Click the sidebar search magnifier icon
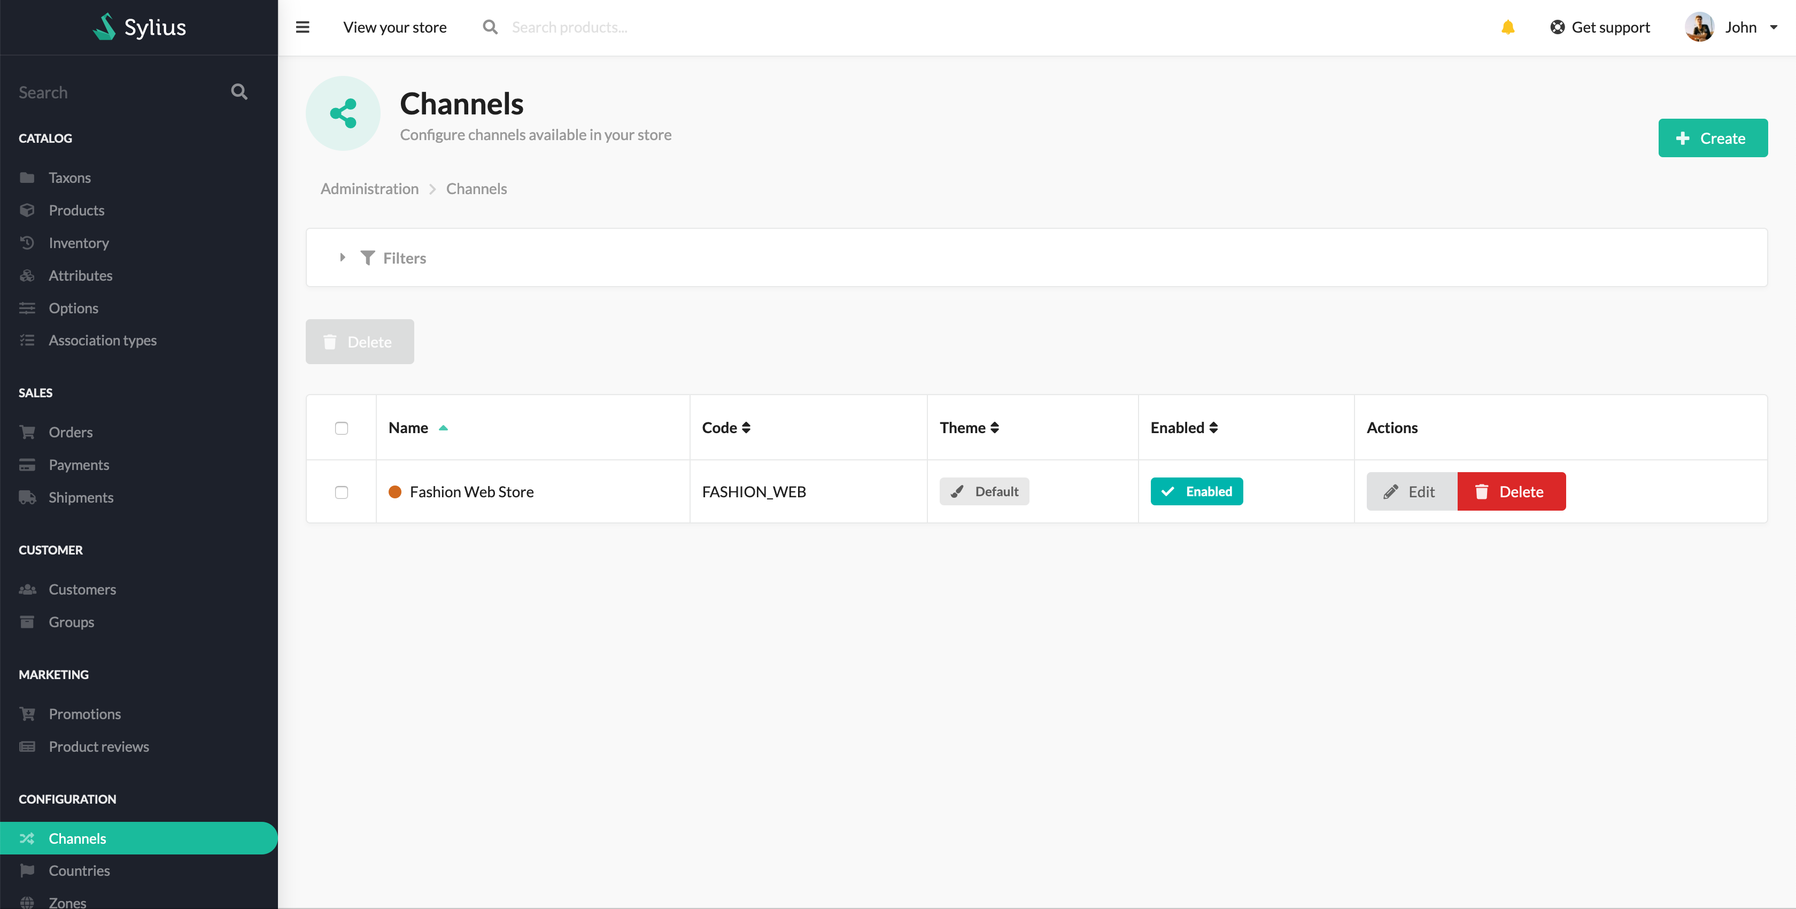Image resolution: width=1796 pixels, height=909 pixels. pyautogui.click(x=239, y=91)
